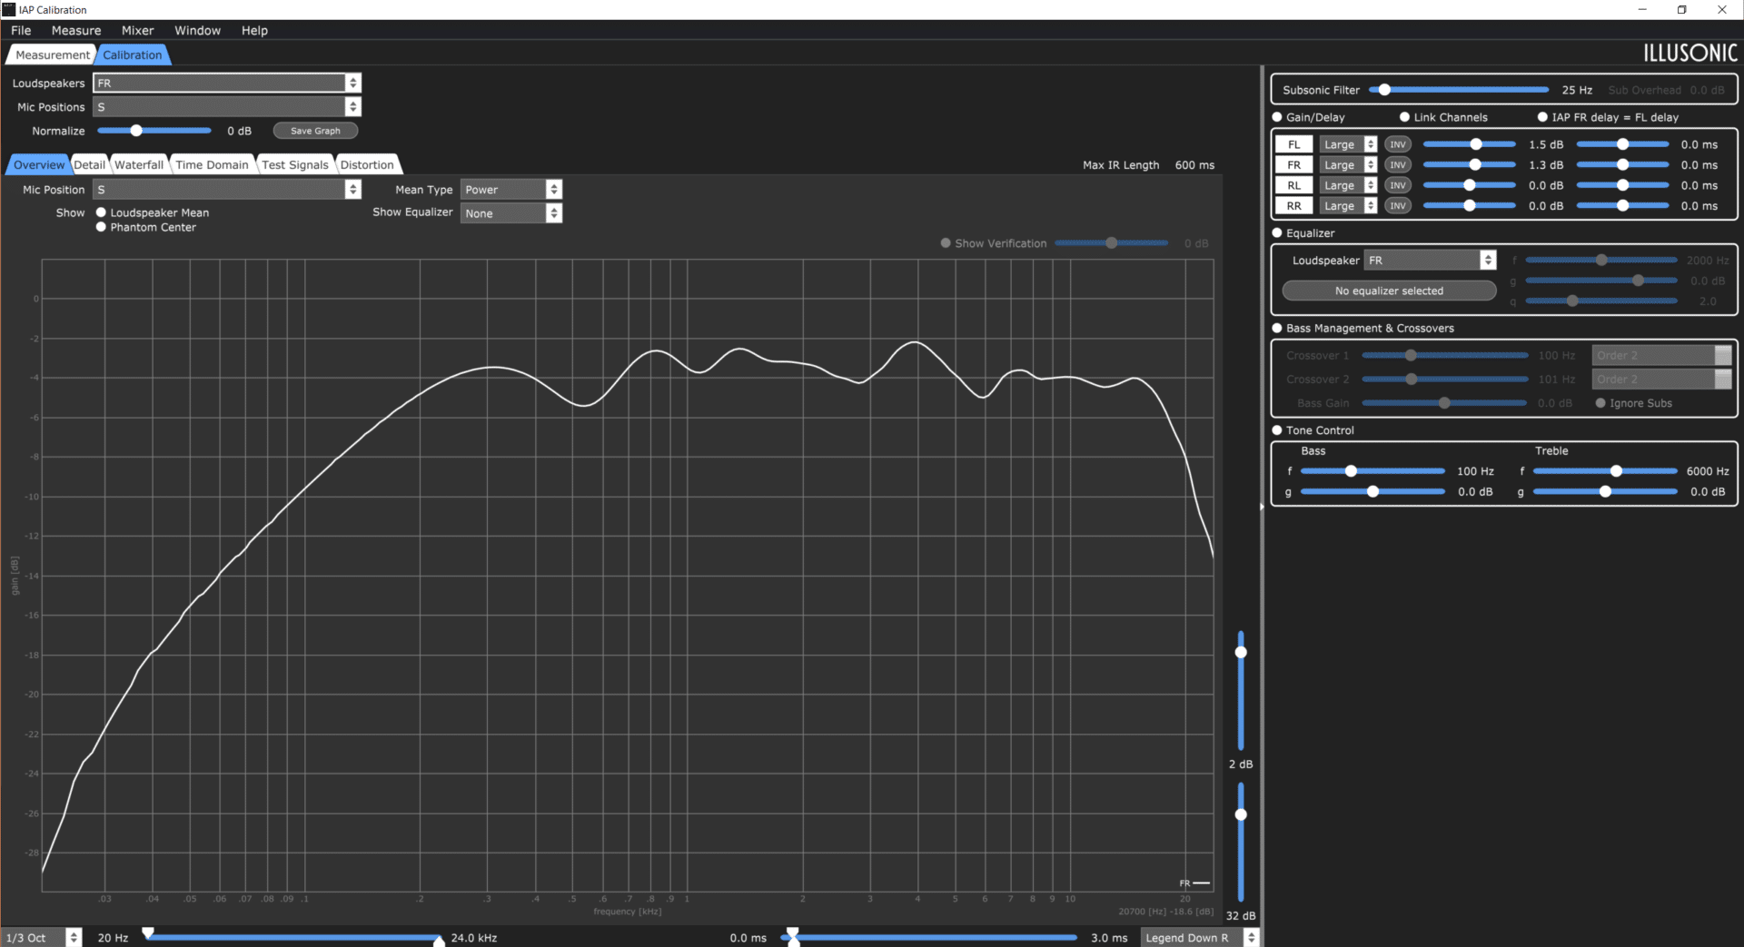
Task: Select Show Phantom Center option
Action: (x=101, y=227)
